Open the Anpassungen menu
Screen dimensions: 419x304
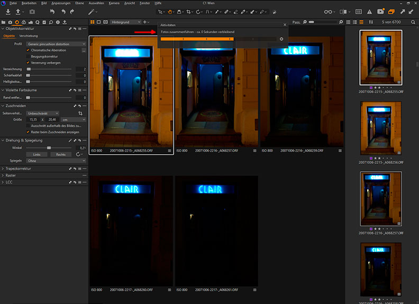click(x=61, y=3)
